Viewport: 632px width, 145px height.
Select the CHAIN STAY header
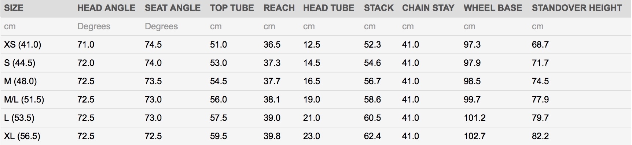pos(428,8)
